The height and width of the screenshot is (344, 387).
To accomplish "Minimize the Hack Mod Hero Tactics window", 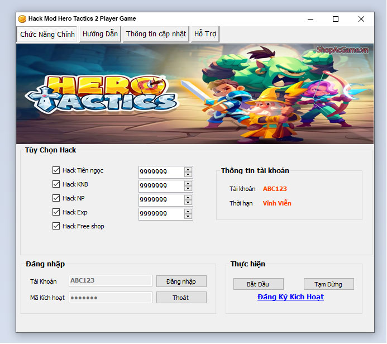I will 310,19.
